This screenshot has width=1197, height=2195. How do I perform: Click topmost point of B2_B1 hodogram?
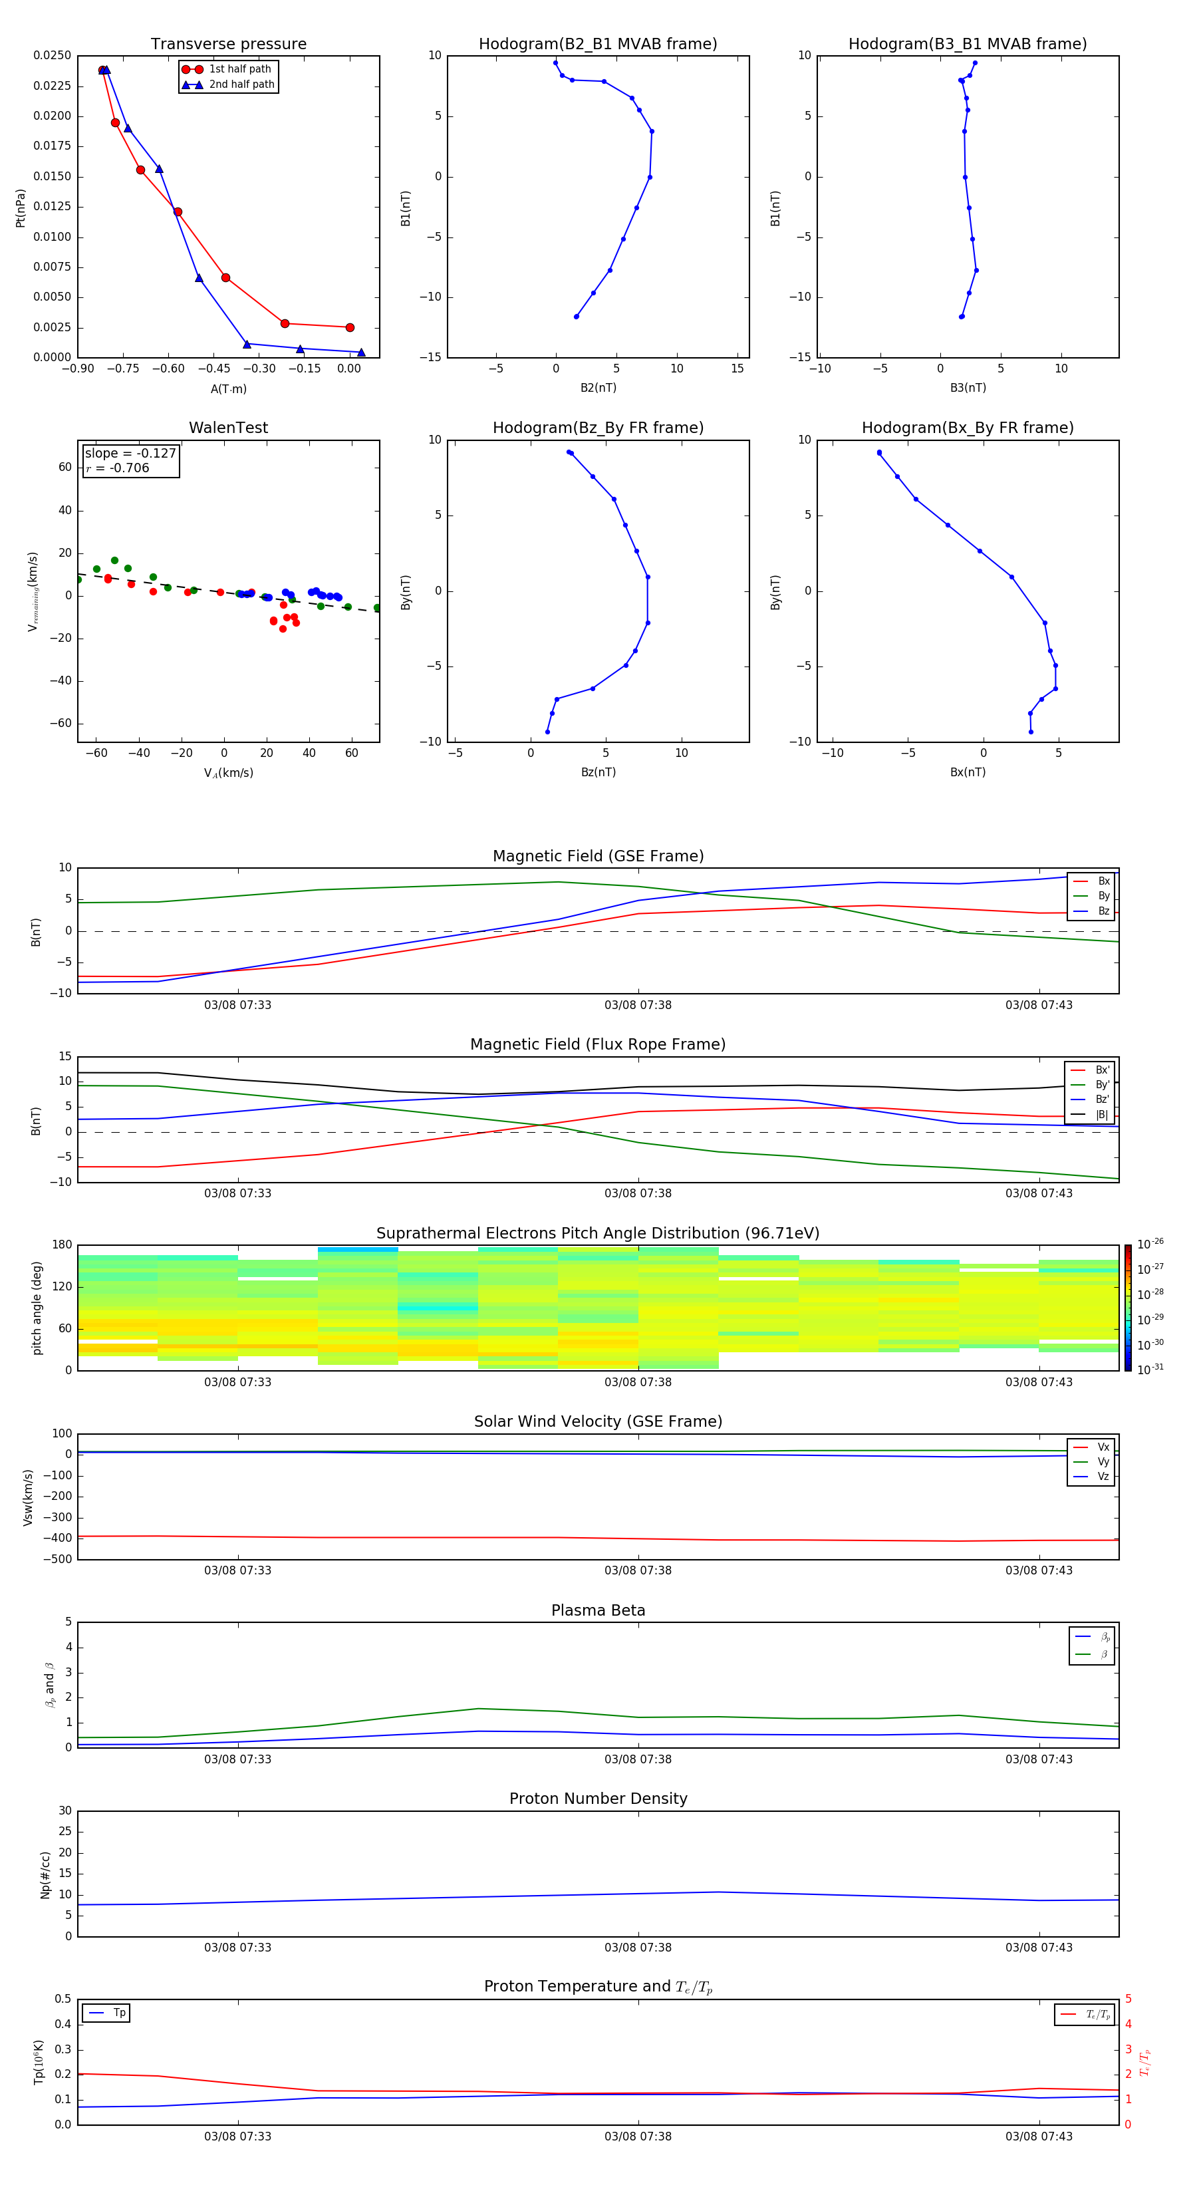click(x=555, y=63)
